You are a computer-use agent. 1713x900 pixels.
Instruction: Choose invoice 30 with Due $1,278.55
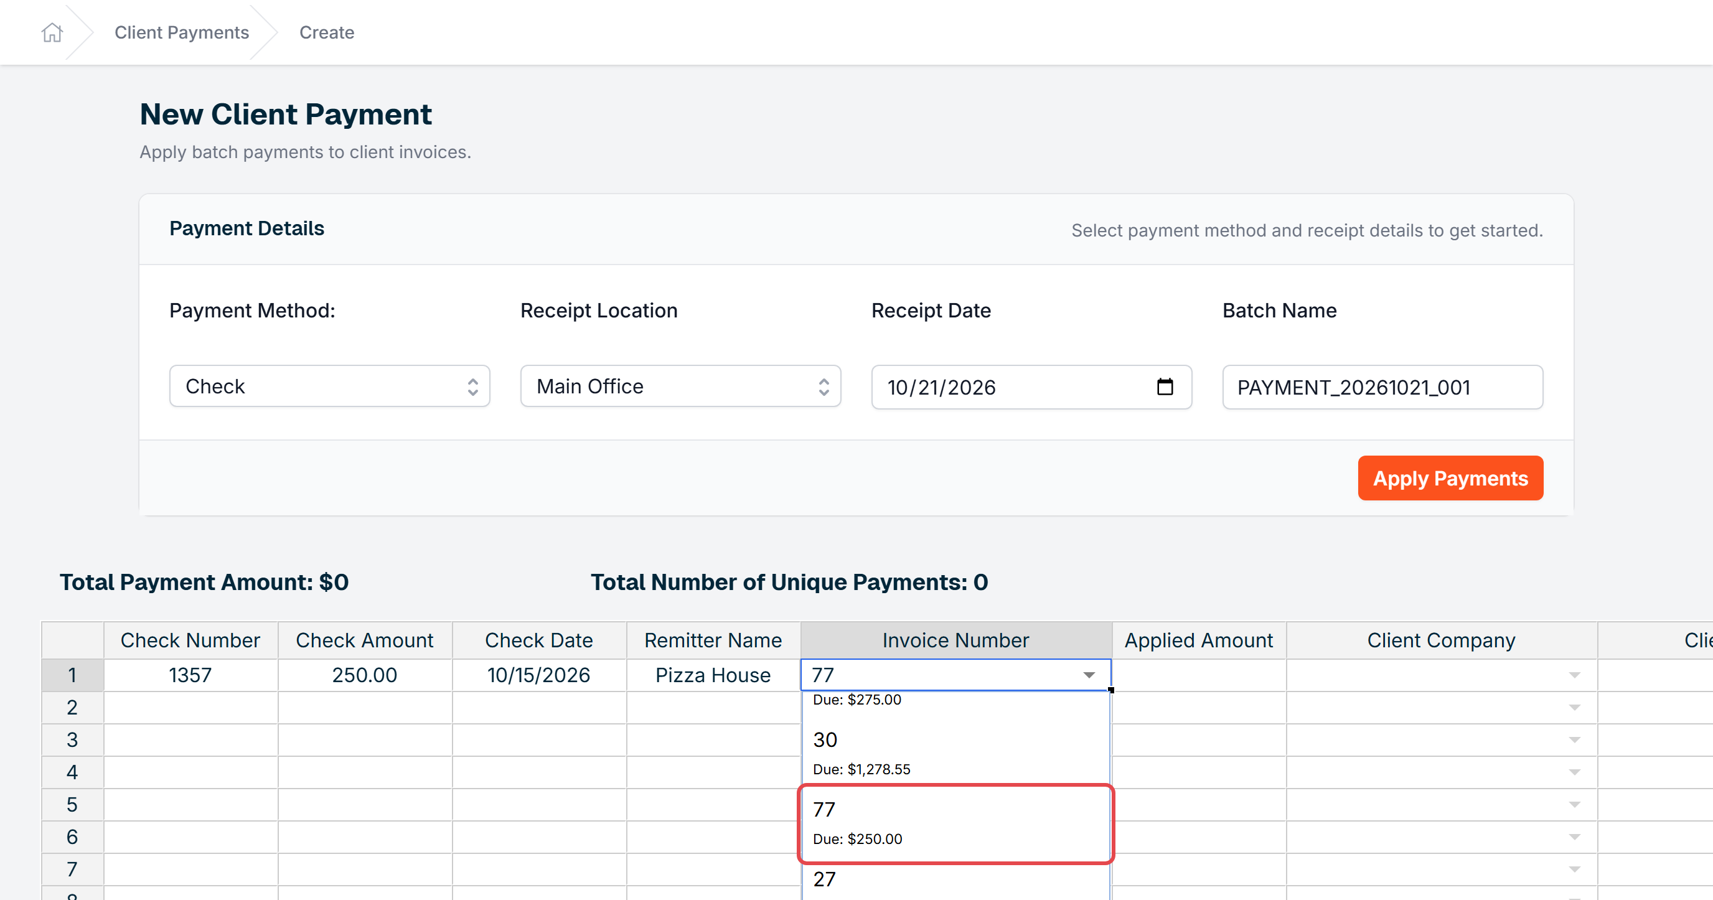(955, 754)
